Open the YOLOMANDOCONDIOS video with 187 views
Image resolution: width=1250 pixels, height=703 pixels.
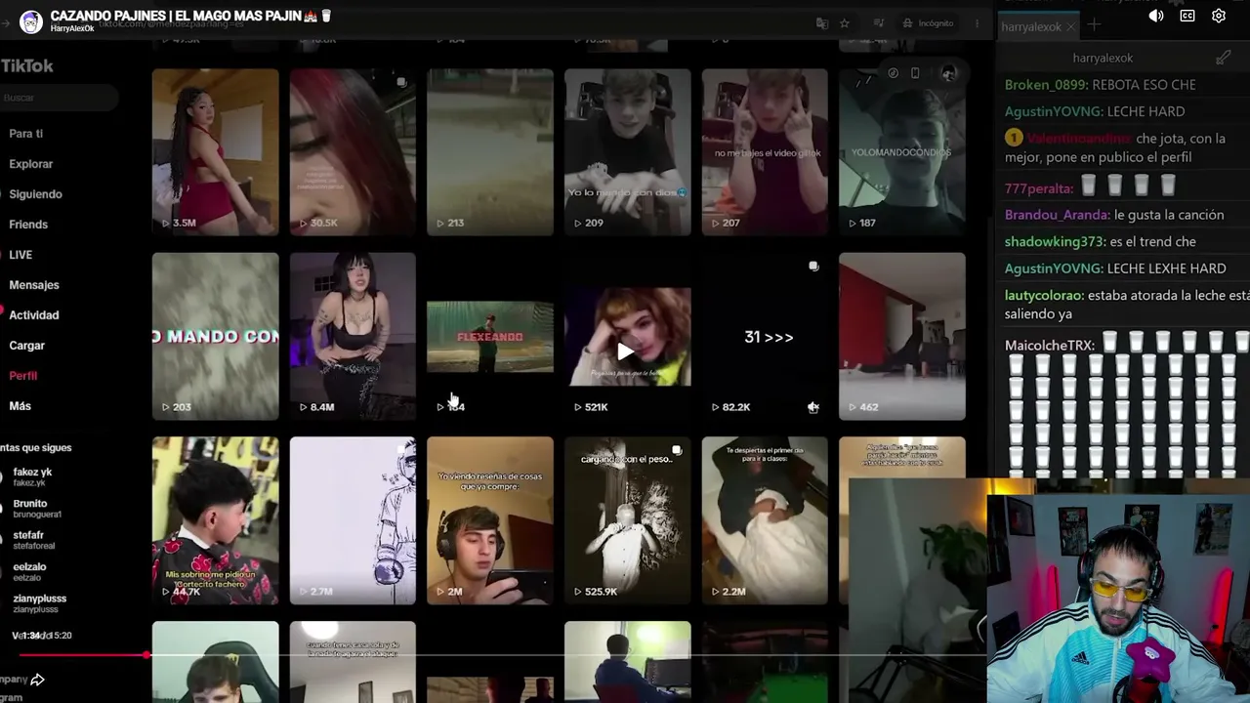(x=902, y=152)
